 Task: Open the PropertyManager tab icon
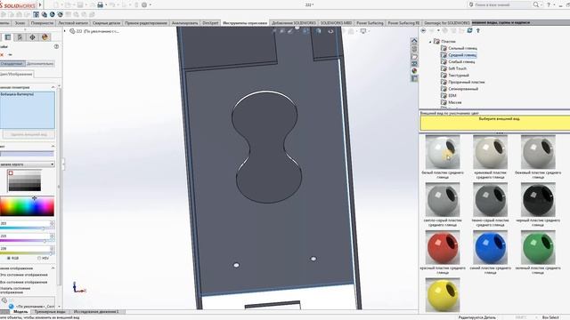coord(8,37)
